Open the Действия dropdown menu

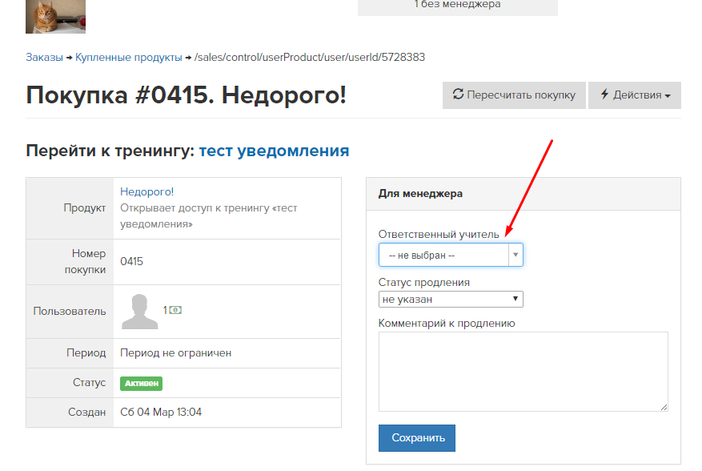point(635,95)
